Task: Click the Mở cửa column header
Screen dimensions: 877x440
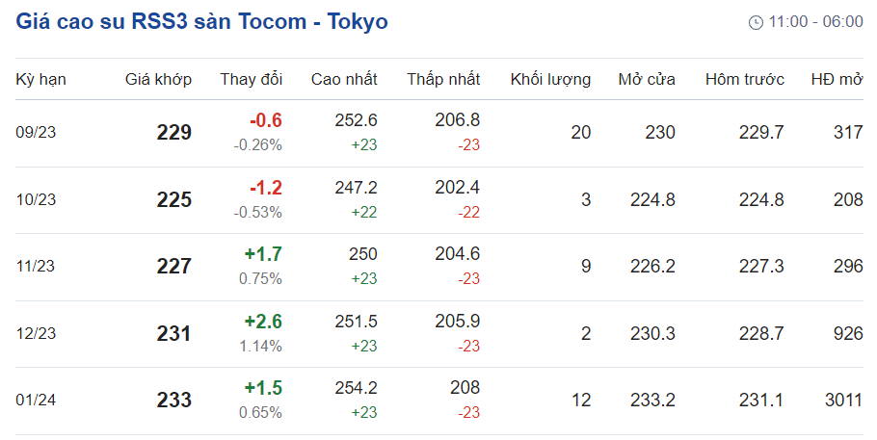Action: click(x=647, y=79)
